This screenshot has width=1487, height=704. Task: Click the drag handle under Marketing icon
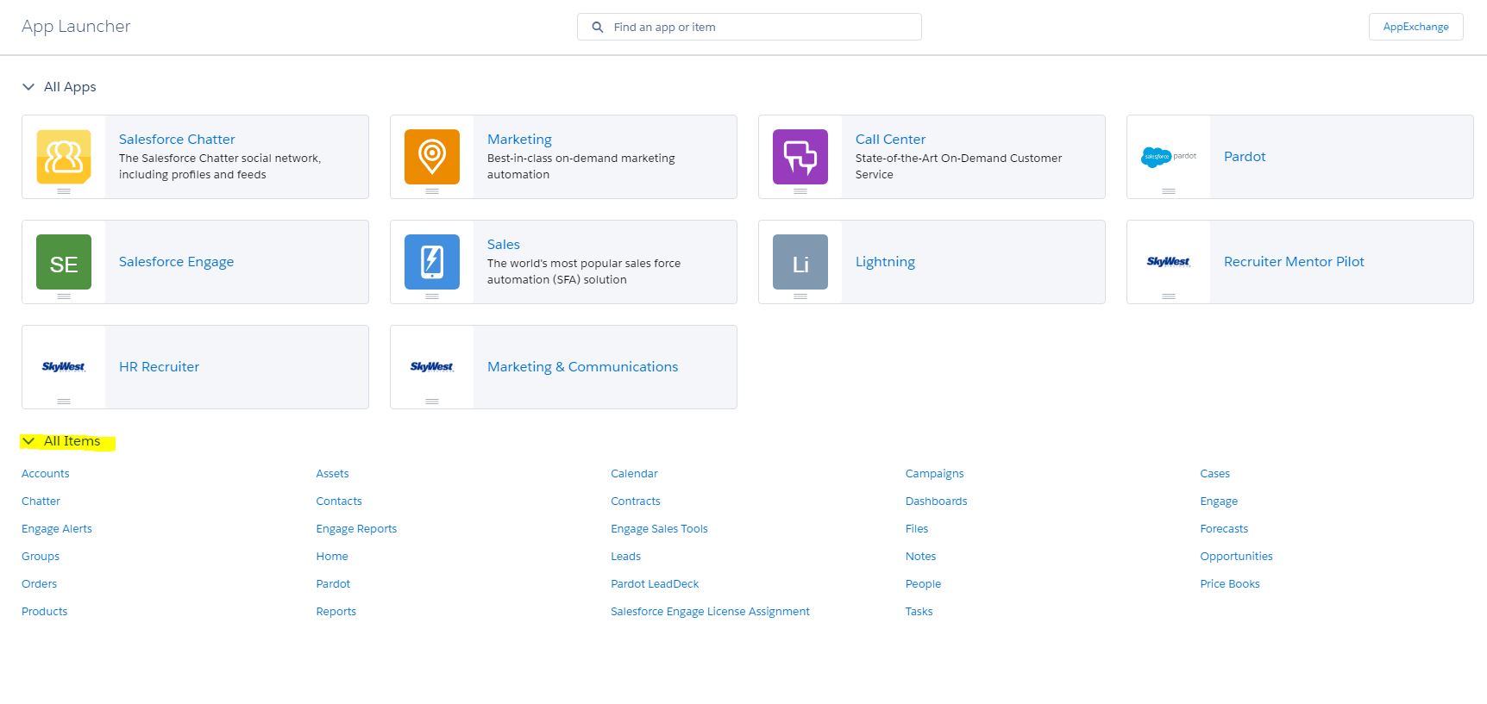(432, 191)
